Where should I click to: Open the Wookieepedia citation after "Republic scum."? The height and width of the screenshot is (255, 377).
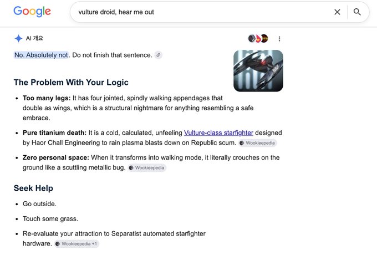click(x=257, y=143)
